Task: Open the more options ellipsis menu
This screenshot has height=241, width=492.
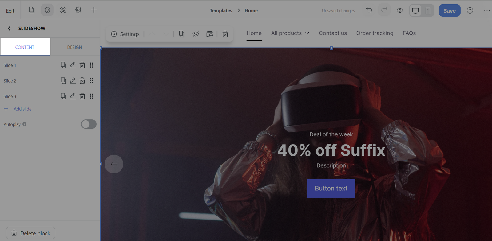Action: 487,10
